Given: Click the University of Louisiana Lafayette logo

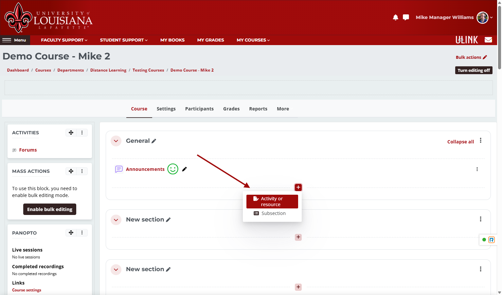Looking at the screenshot, I should click(x=48, y=18).
